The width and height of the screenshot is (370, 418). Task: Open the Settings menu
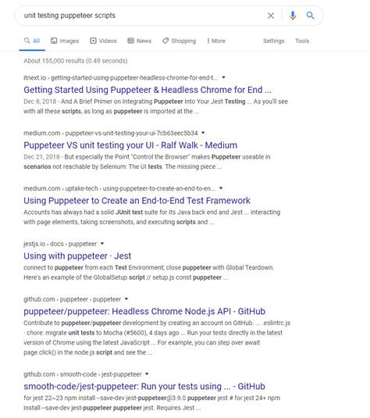pos(273,41)
